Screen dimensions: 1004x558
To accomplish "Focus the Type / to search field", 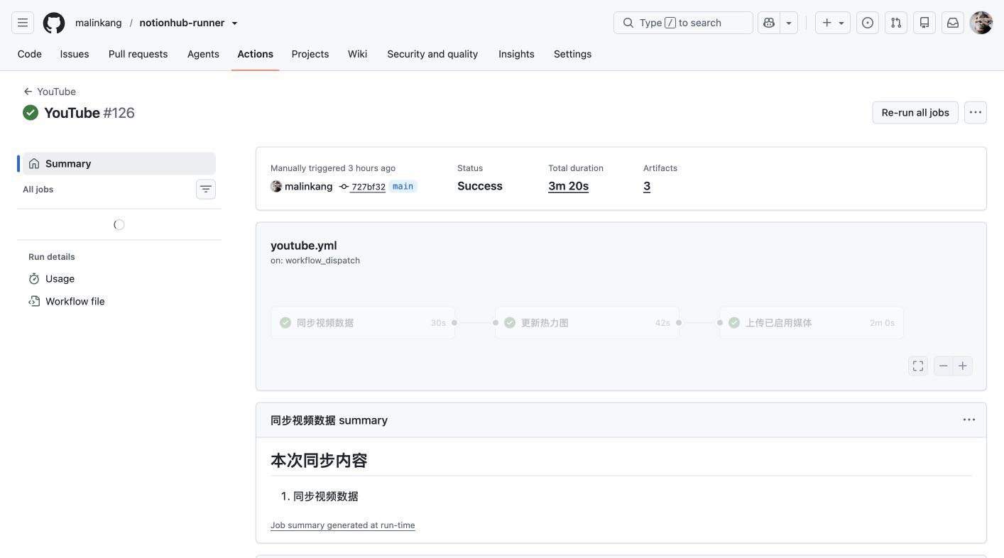I will click(x=683, y=23).
